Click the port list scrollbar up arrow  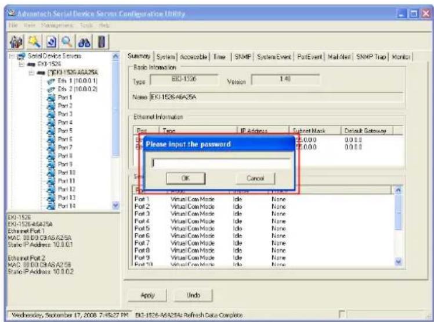pyautogui.click(x=398, y=190)
